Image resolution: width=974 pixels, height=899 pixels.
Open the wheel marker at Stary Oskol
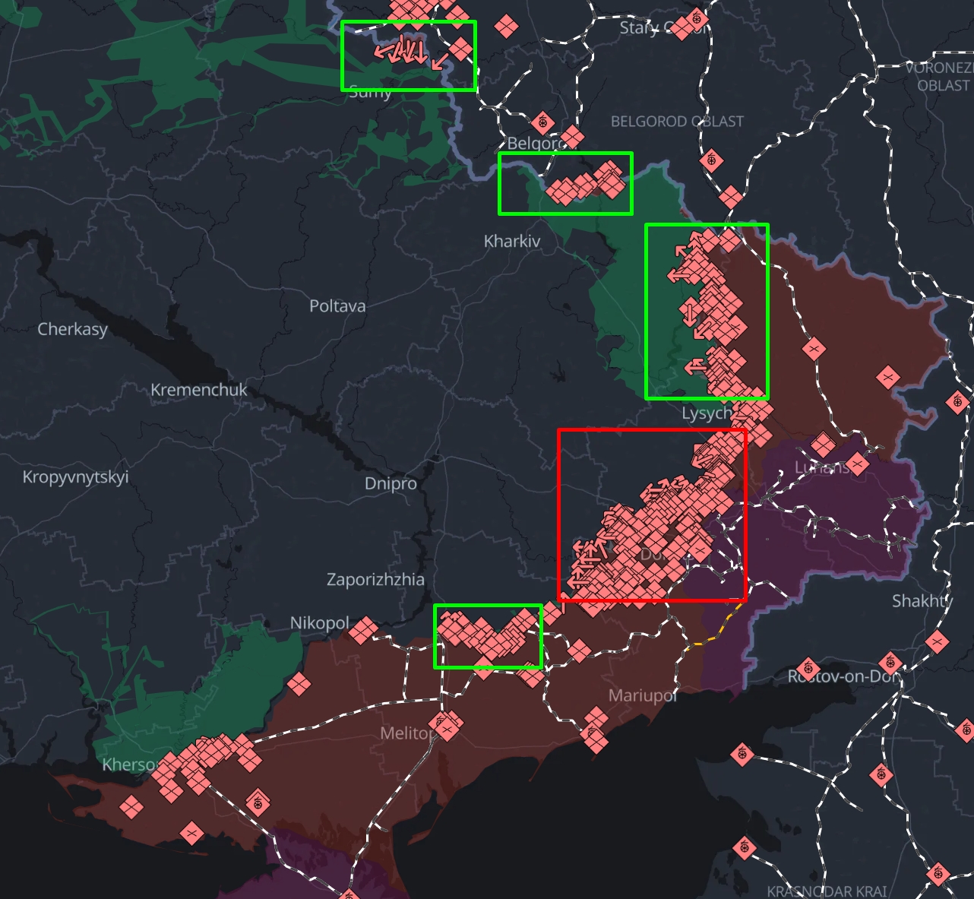(x=697, y=19)
